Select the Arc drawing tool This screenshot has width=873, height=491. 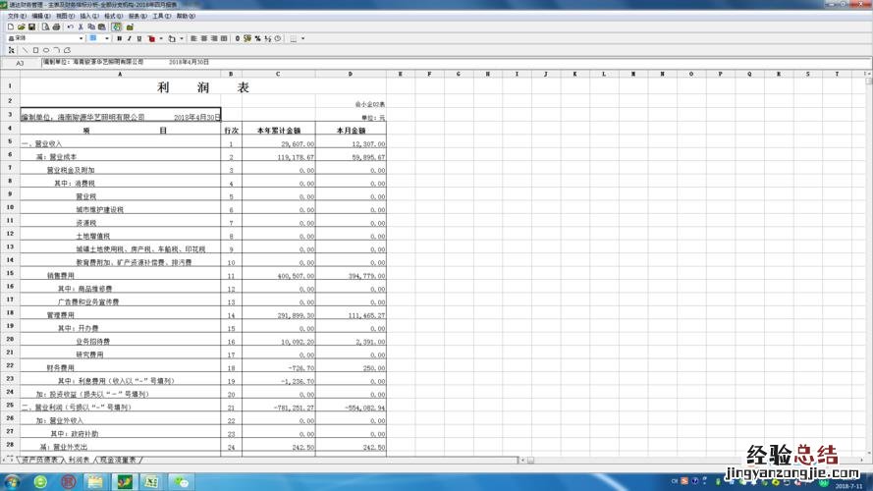(56, 50)
